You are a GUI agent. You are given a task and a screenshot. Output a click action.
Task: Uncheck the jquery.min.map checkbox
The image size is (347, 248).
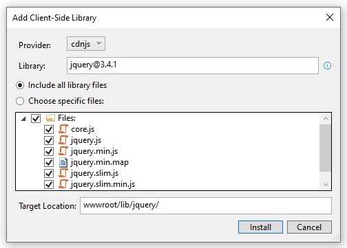[x=49, y=162]
